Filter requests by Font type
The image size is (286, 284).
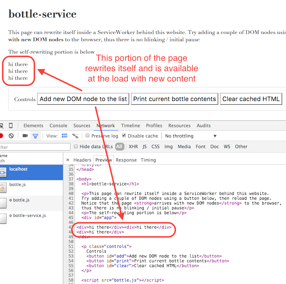click(x=201, y=146)
